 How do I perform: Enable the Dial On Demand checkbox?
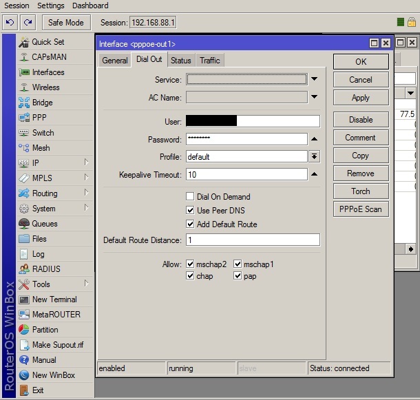[190, 196]
